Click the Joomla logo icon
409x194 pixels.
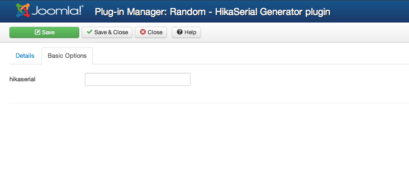click(x=23, y=10)
